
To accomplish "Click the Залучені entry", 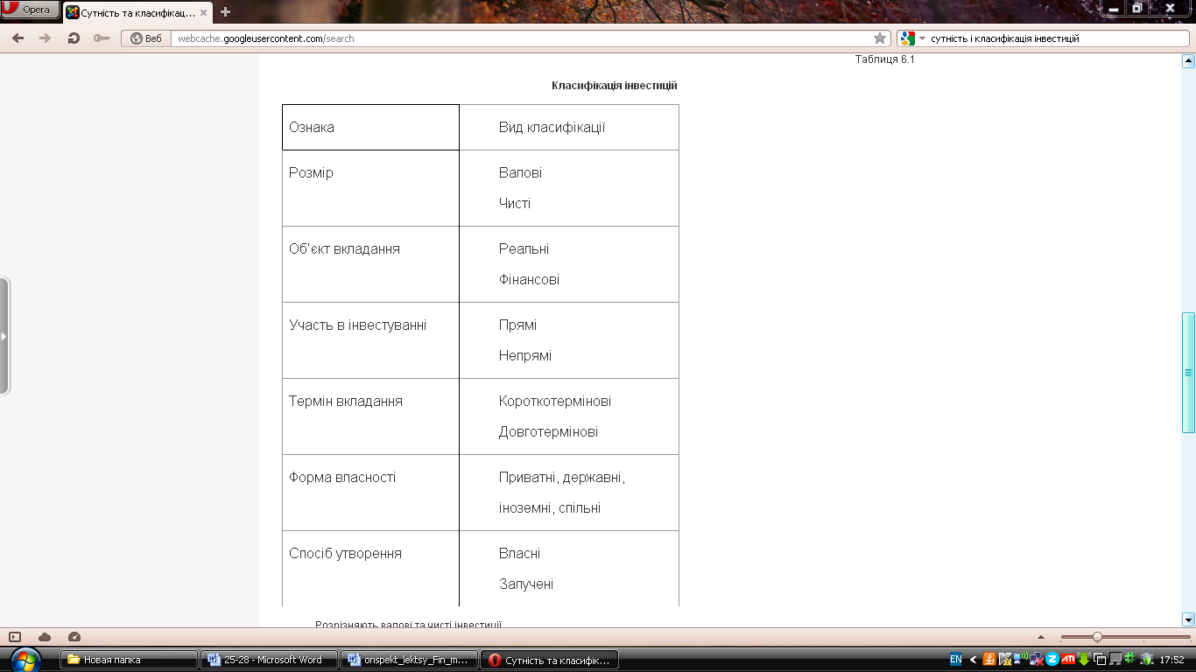I will tap(526, 584).
